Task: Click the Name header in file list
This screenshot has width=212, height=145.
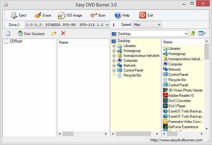Action: (x=183, y=42)
